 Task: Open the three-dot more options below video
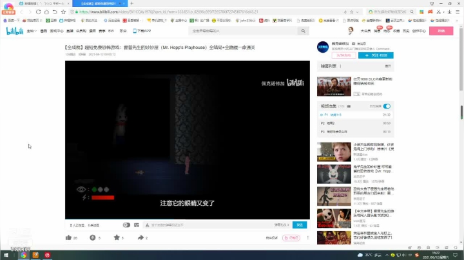pos(308,238)
